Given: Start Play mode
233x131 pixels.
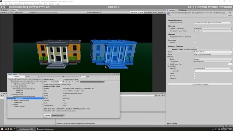Looking at the screenshot, I should click(110, 7).
